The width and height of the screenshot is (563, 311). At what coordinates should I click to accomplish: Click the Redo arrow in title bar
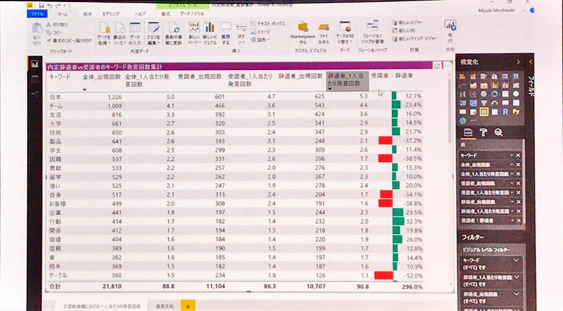[x=59, y=5]
